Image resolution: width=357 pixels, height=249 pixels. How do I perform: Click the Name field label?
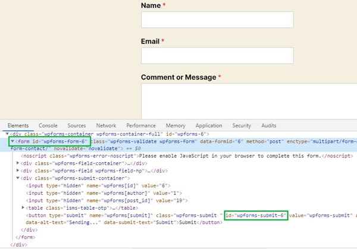pyautogui.click(x=151, y=5)
